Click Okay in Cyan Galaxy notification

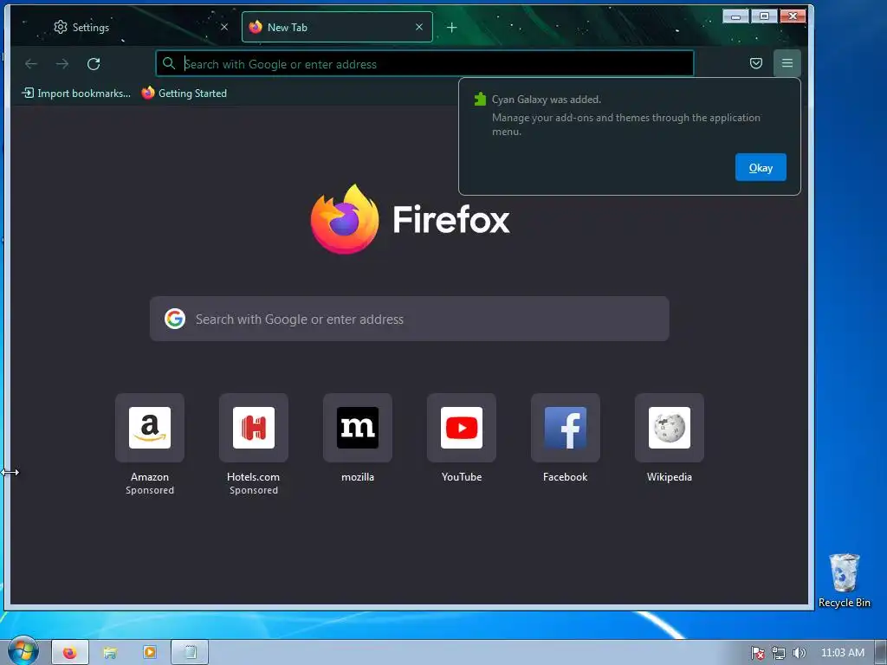[761, 167]
